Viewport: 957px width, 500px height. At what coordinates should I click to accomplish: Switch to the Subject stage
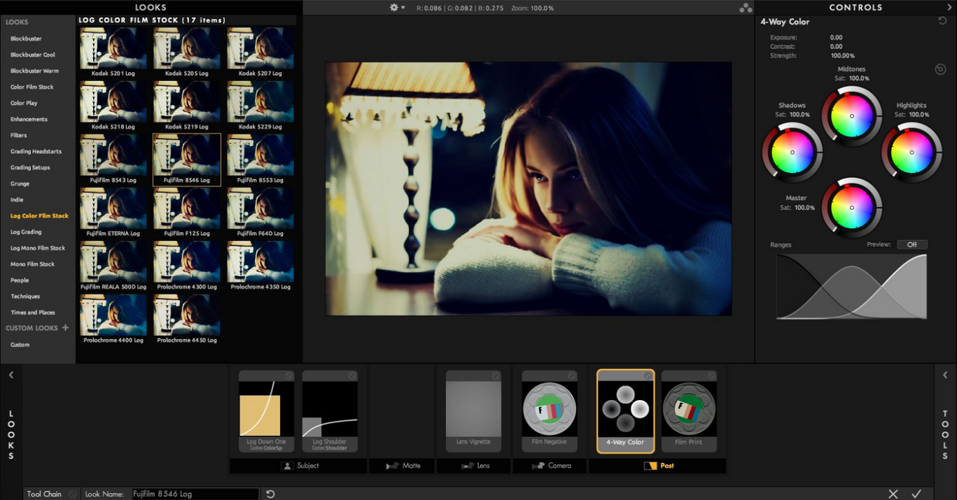coord(298,466)
